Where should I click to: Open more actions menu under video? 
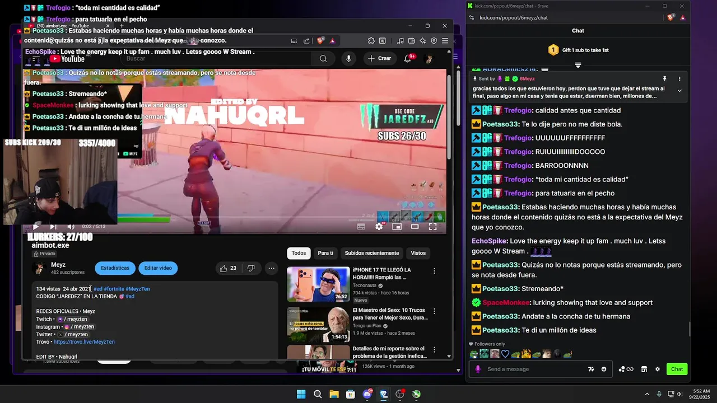click(x=271, y=268)
